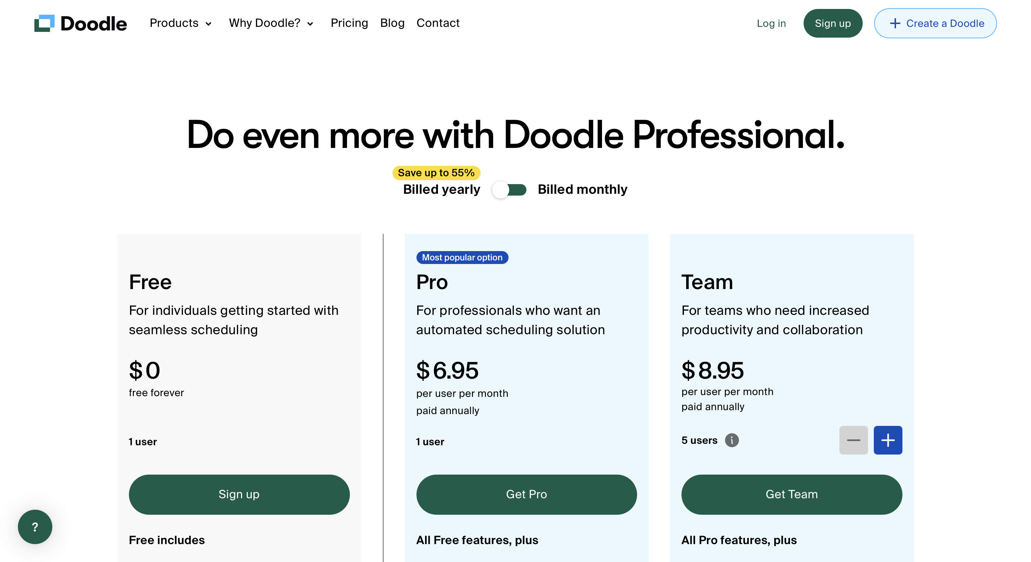Decrease Team users with minus button

coord(853,440)
